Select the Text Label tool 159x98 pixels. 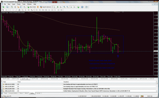click(x=29, y=10)
